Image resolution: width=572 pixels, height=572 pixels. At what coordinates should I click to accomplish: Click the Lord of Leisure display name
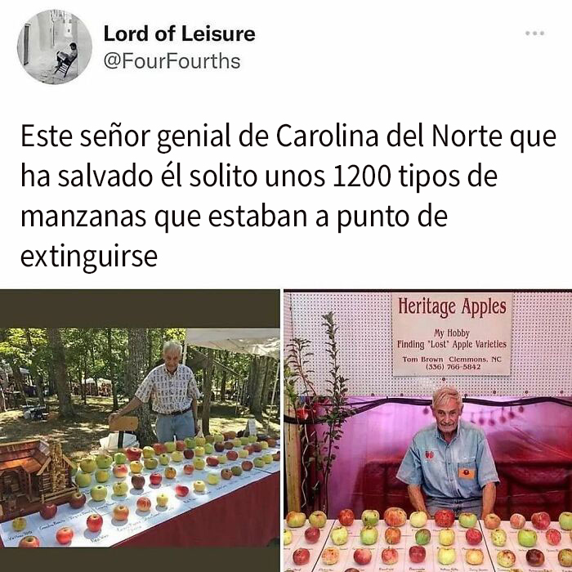pyautogui.click(x=180, y=34)
